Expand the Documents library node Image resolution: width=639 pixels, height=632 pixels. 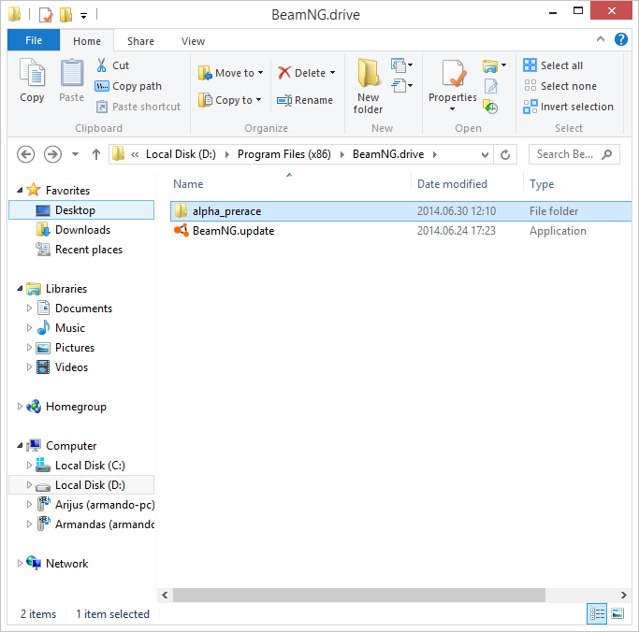point(29,309)
